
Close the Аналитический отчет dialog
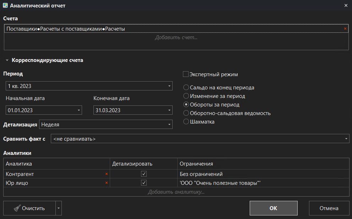[x=346, y=6]
